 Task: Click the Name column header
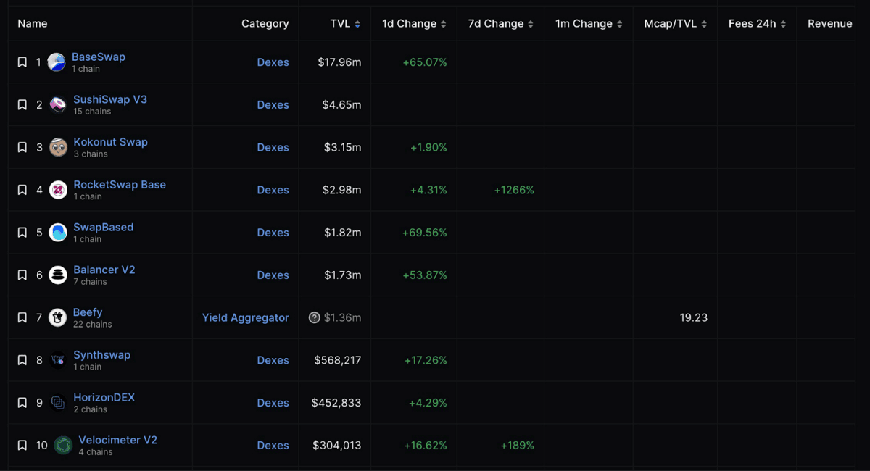(33, 24)
